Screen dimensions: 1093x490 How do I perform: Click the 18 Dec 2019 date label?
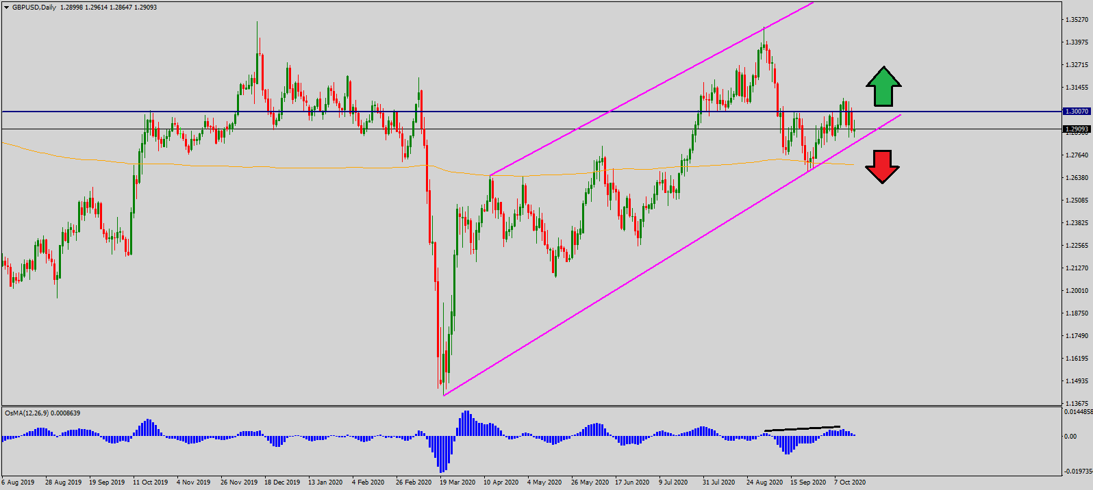click(282, 482)
